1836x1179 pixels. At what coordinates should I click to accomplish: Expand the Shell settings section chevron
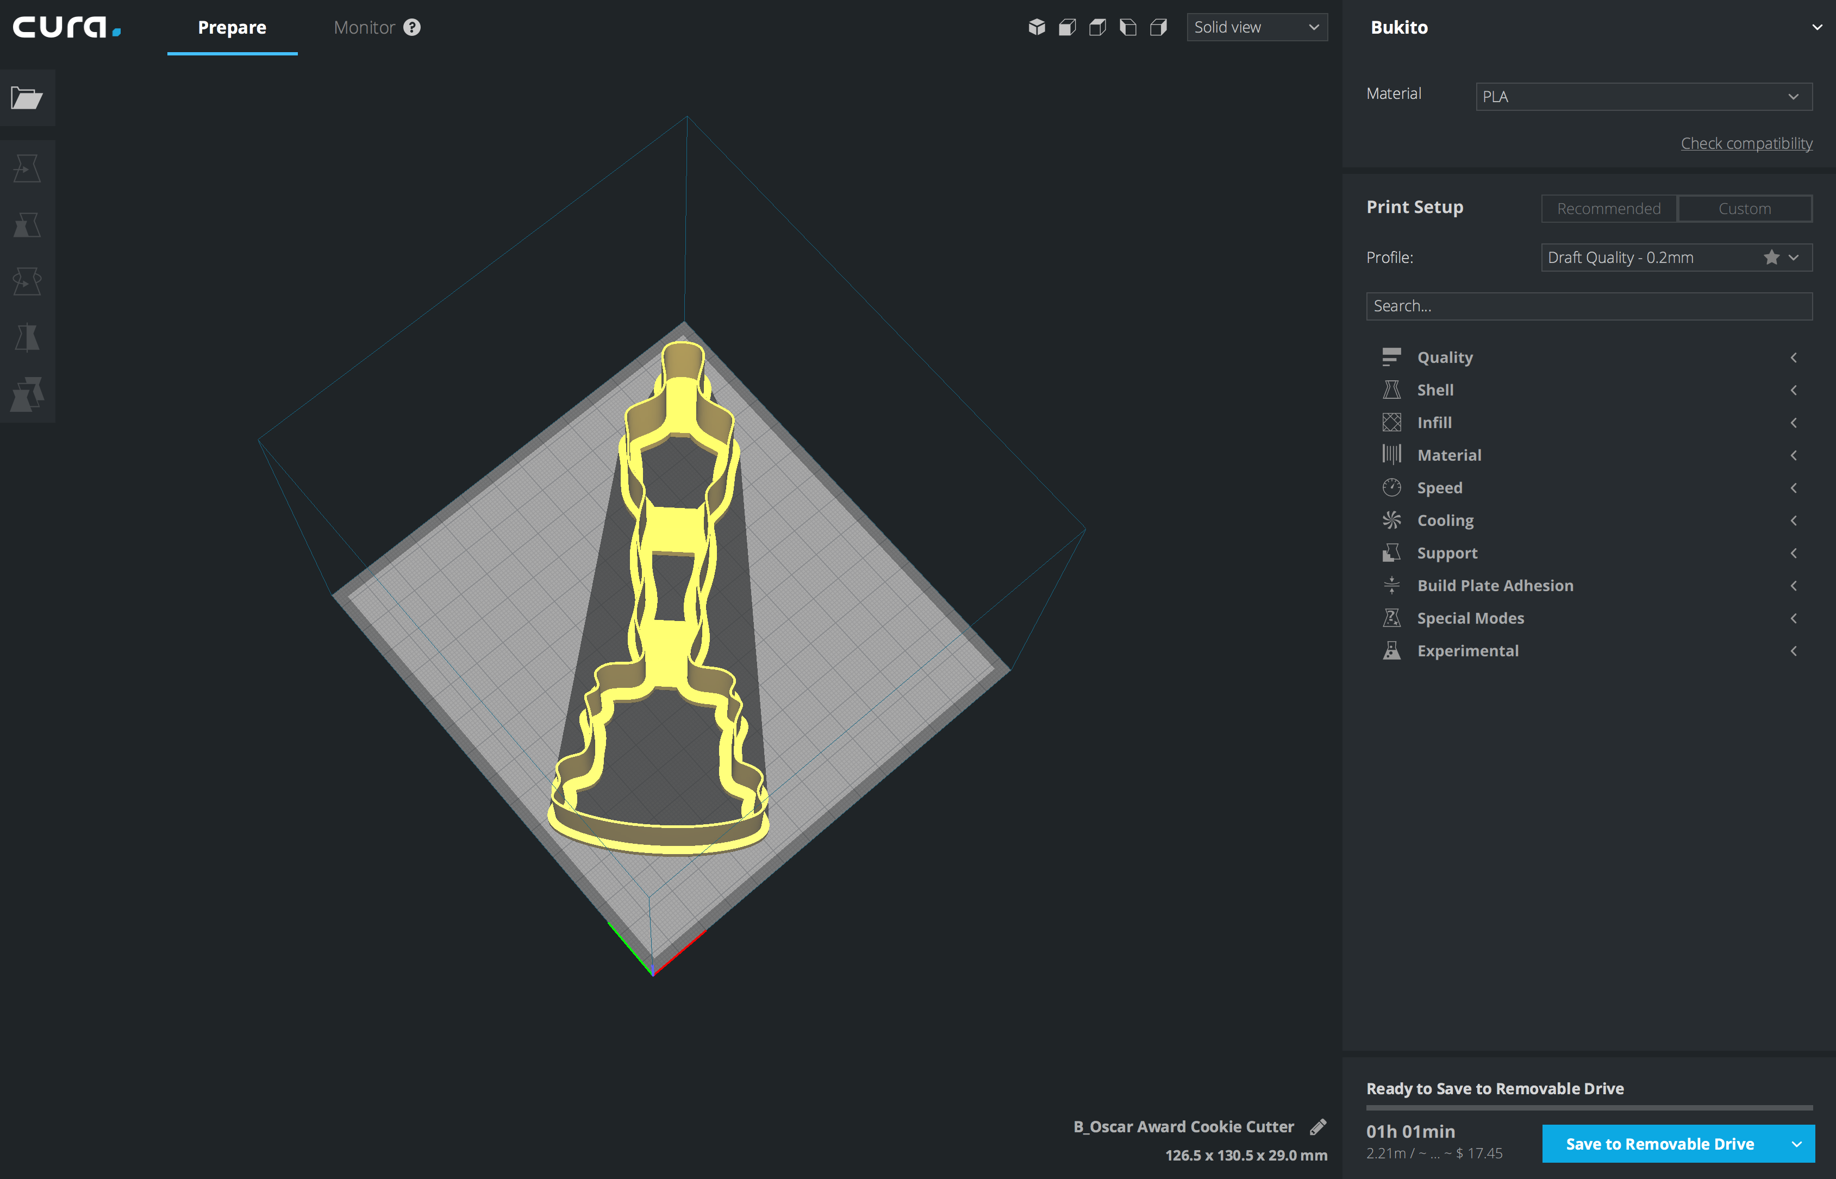click(1793, 391)
